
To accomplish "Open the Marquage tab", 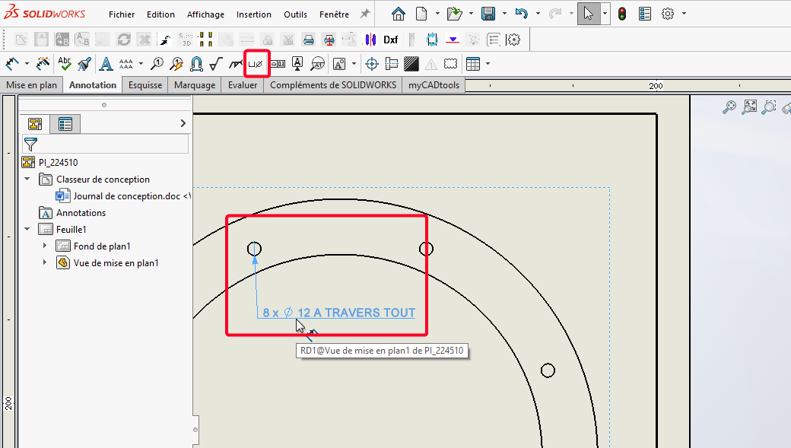I will click(x=195, y=84).
